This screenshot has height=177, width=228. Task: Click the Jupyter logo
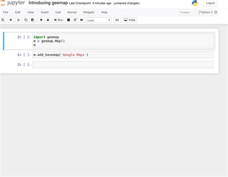pyautogui.click(x=13, y=3)
